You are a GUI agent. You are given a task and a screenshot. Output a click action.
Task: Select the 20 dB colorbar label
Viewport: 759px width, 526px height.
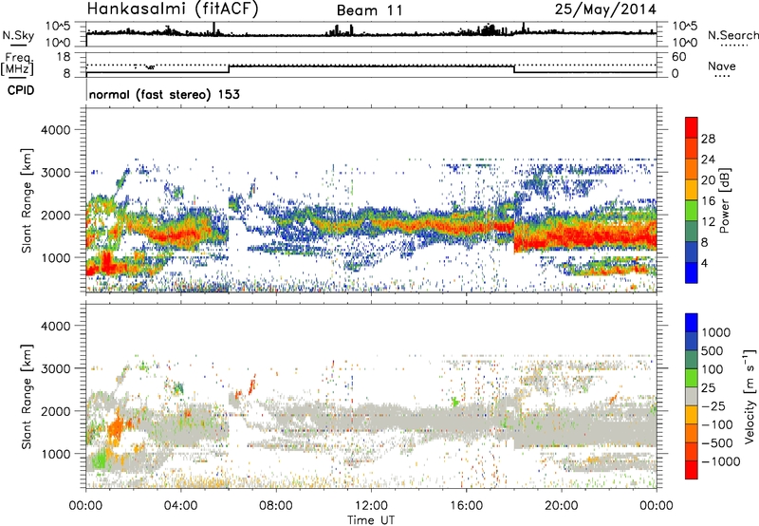click(x=708, y=180)
